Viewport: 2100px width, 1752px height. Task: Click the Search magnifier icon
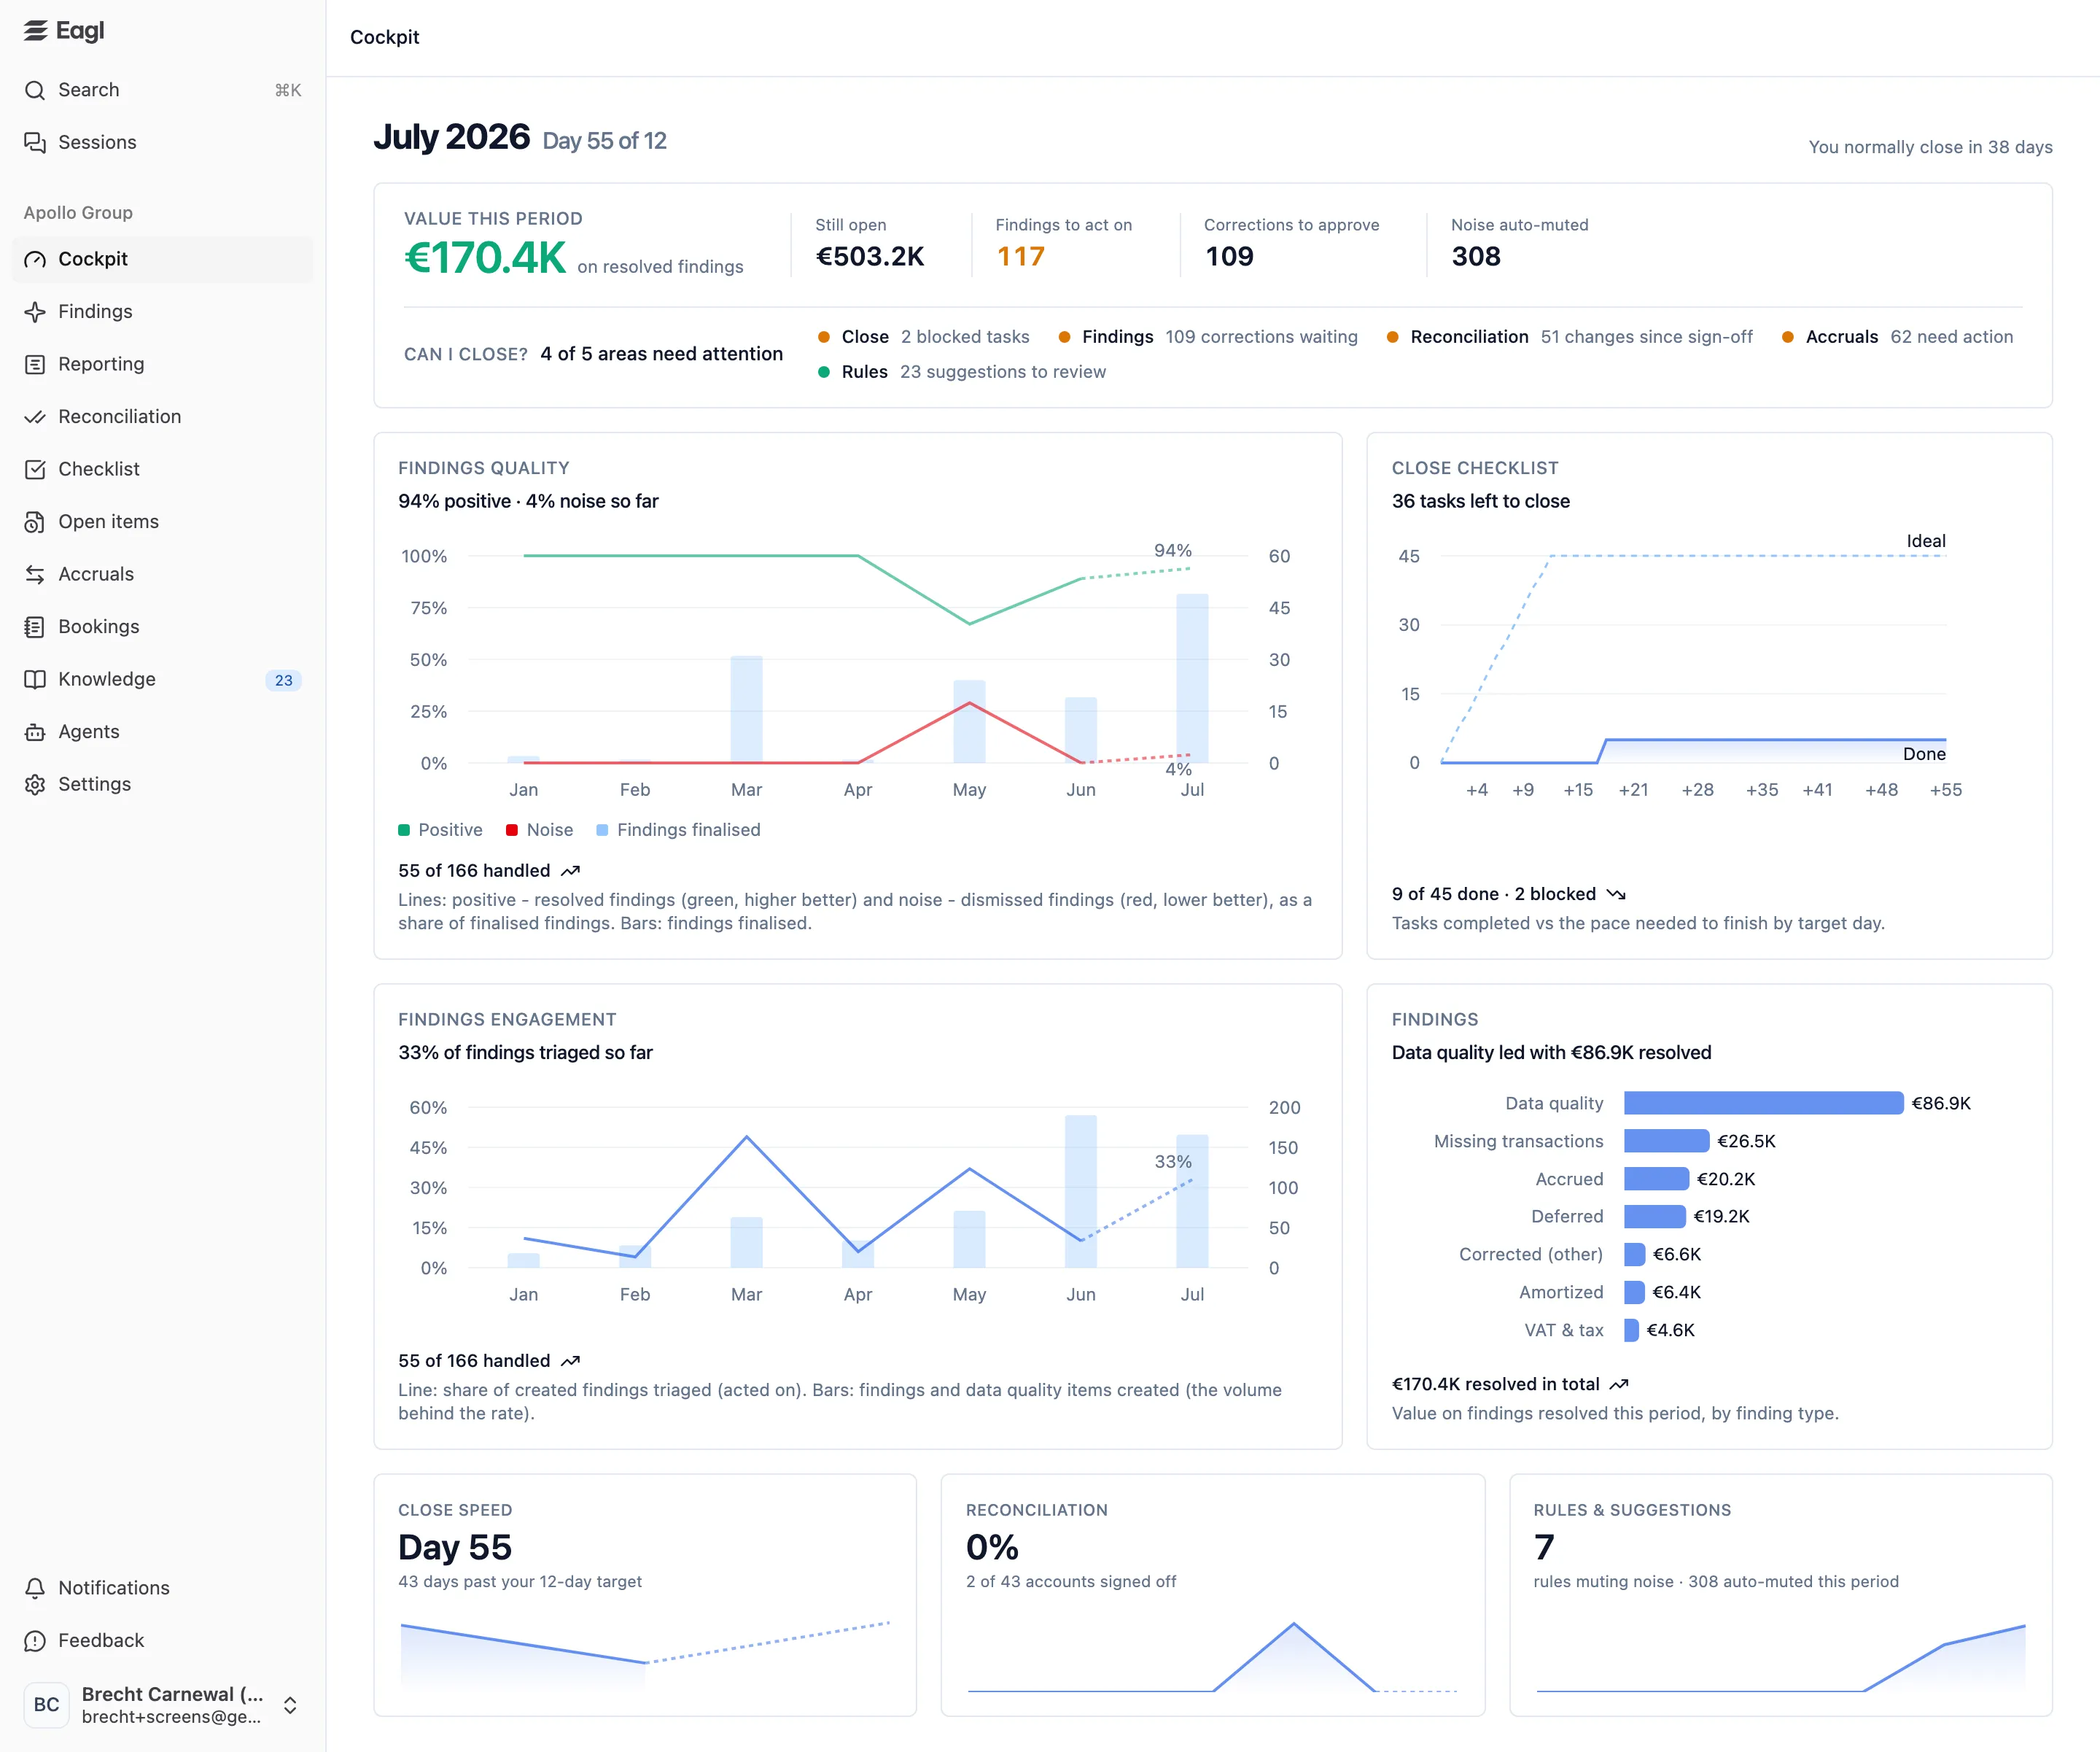point(35,90)
